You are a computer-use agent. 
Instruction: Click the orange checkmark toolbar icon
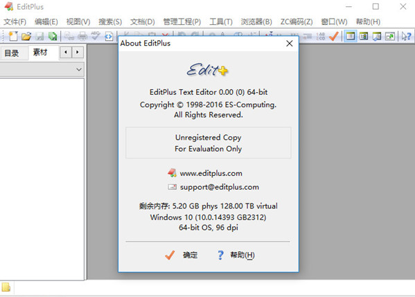(x=333, y=36)
